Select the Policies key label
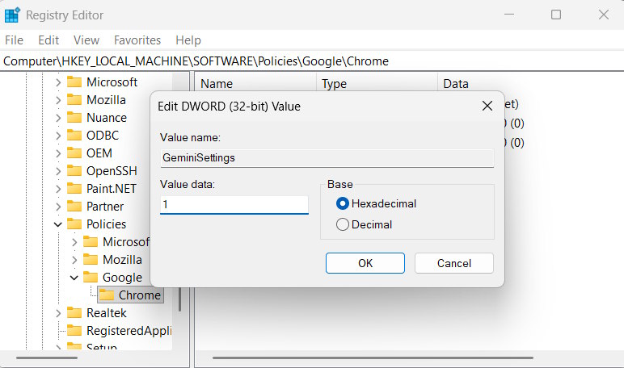 point(106,224)
